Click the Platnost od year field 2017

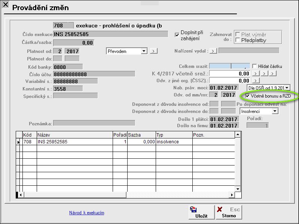[x=72, y=51]
